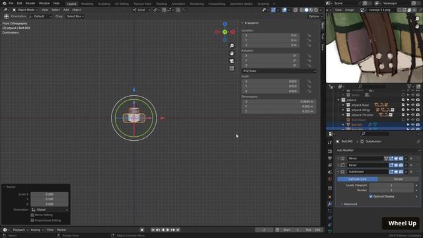Adjust the Render levels slider field
423x238 pixels.
391,190
